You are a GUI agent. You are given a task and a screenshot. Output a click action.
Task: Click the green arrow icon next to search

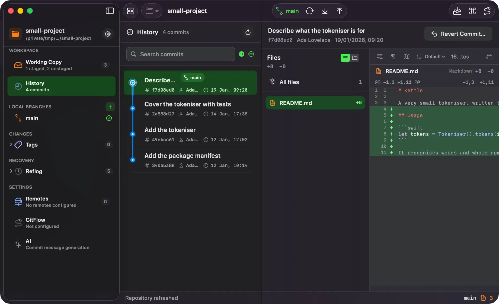242,54
